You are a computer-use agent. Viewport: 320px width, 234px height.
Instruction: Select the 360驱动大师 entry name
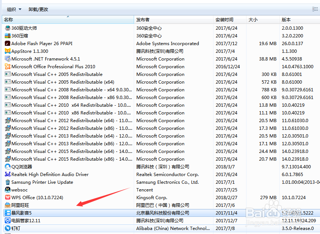click(x=24, y=28)
